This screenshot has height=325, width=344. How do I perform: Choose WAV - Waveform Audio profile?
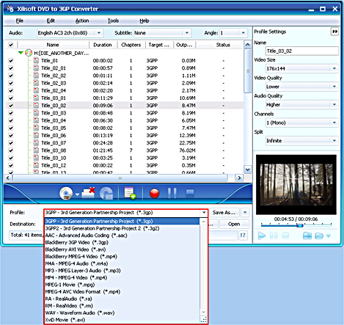click(x=122, y=313)
